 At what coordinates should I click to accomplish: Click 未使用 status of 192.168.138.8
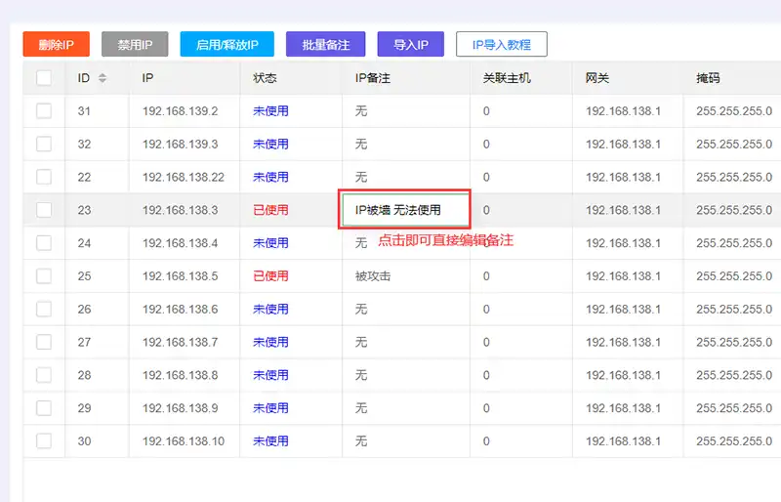click(270, 375)
